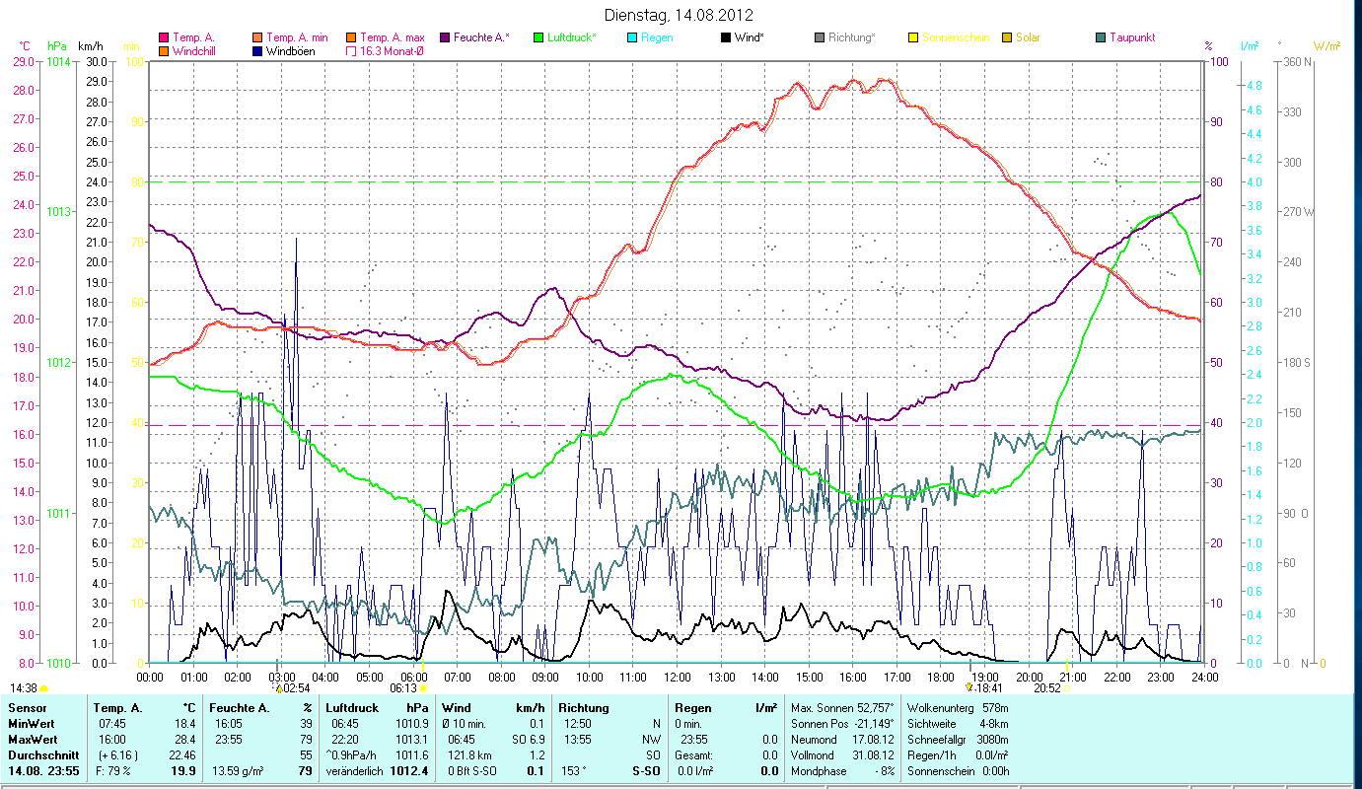
Task: Click the current temperature value 19.9
Action: (x=183, y=771)
